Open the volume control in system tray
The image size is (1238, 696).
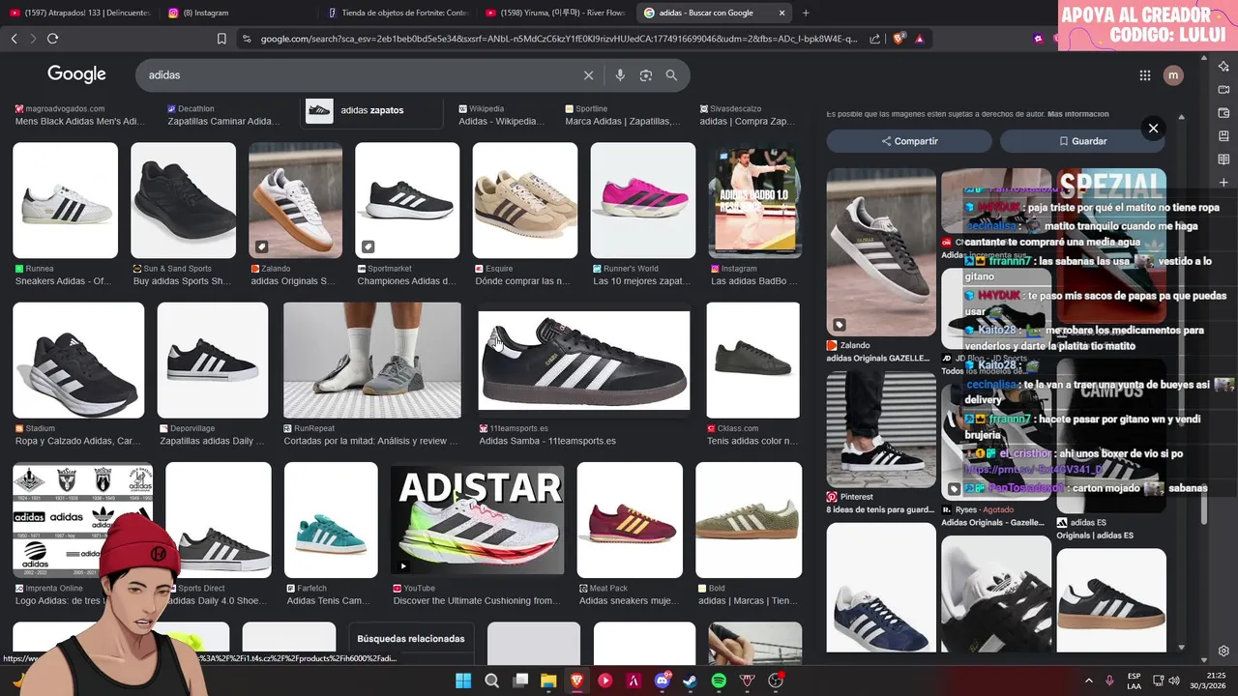click(1174, 681)
